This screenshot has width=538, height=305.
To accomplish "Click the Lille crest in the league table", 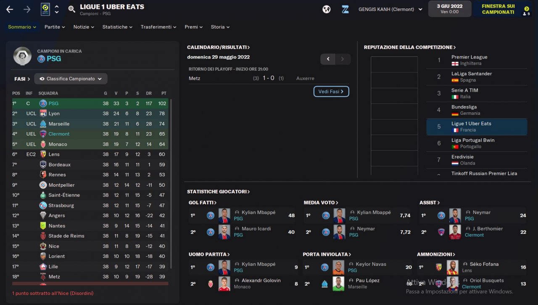I will coord(43,267).
